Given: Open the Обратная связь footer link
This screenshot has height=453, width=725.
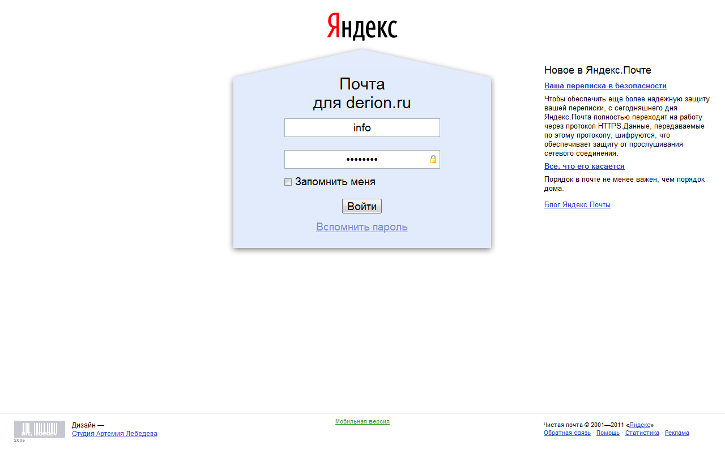Looking at the screenshot, I should click(x=567, y=433).
